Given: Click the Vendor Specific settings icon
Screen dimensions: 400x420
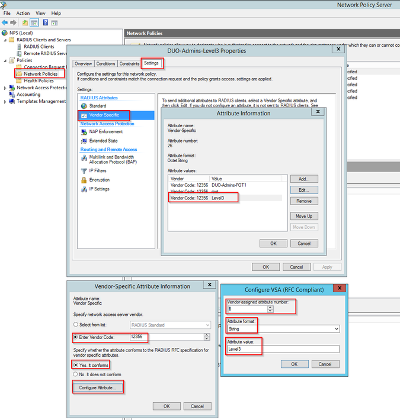Looking at the screenshot, I should [x=84, y=115].
